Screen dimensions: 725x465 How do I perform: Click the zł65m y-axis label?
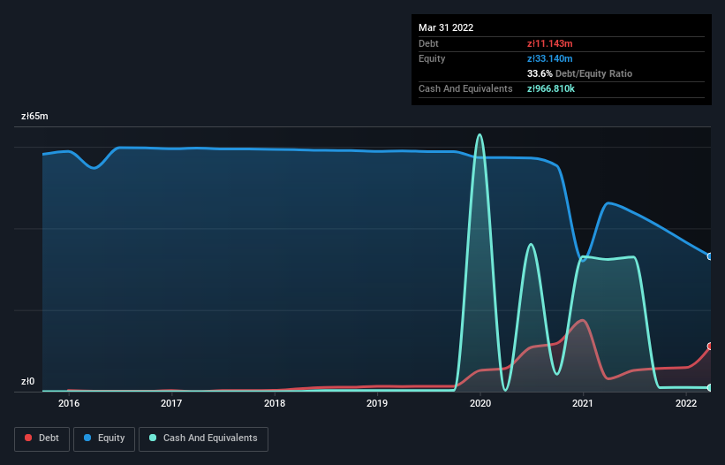click(x=34, y=116)
